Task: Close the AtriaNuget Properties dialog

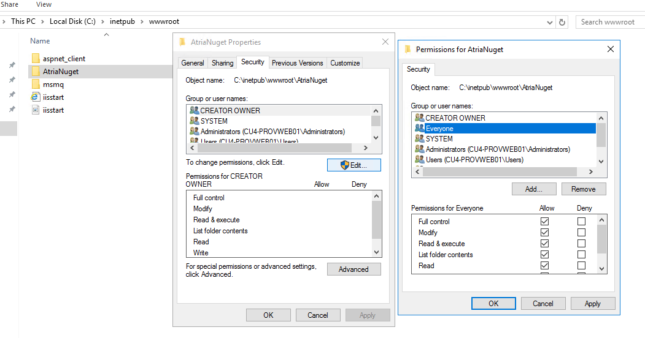Action: (385, 42)
